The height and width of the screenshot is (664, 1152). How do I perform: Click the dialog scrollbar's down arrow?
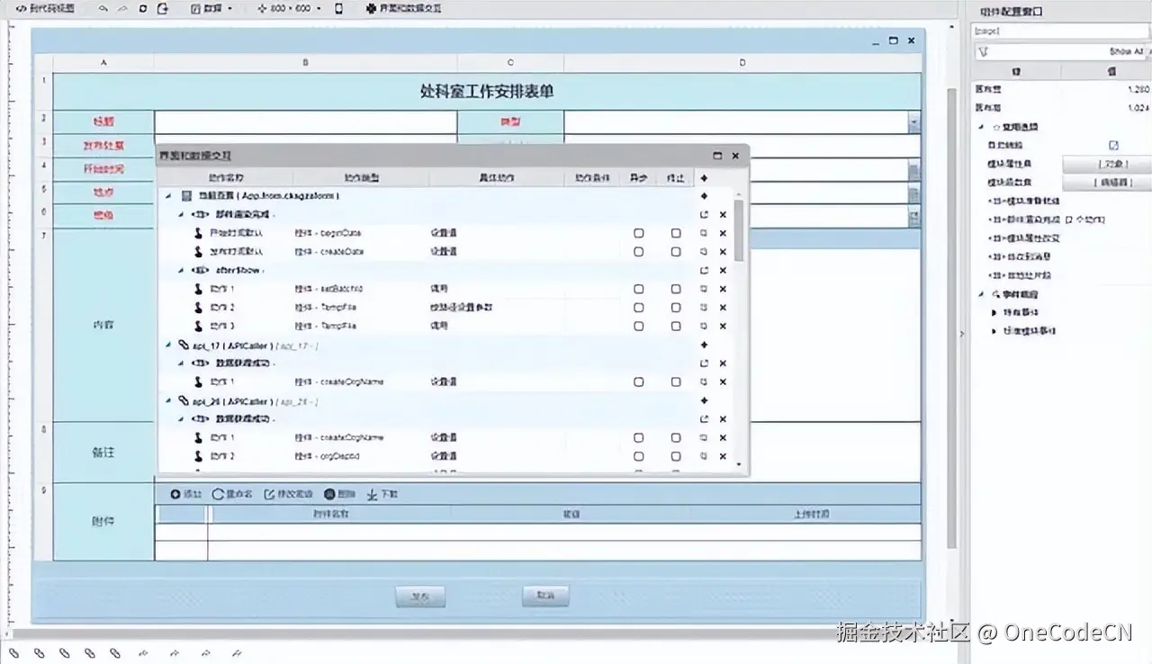click(739, 464)
